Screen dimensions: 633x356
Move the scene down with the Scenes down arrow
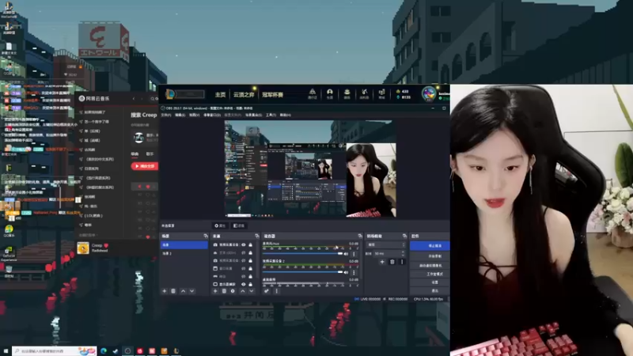coord(191,291)
